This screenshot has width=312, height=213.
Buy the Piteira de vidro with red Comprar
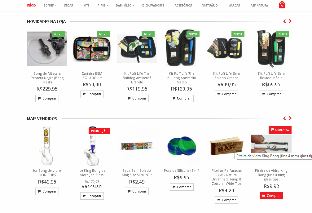271,196
